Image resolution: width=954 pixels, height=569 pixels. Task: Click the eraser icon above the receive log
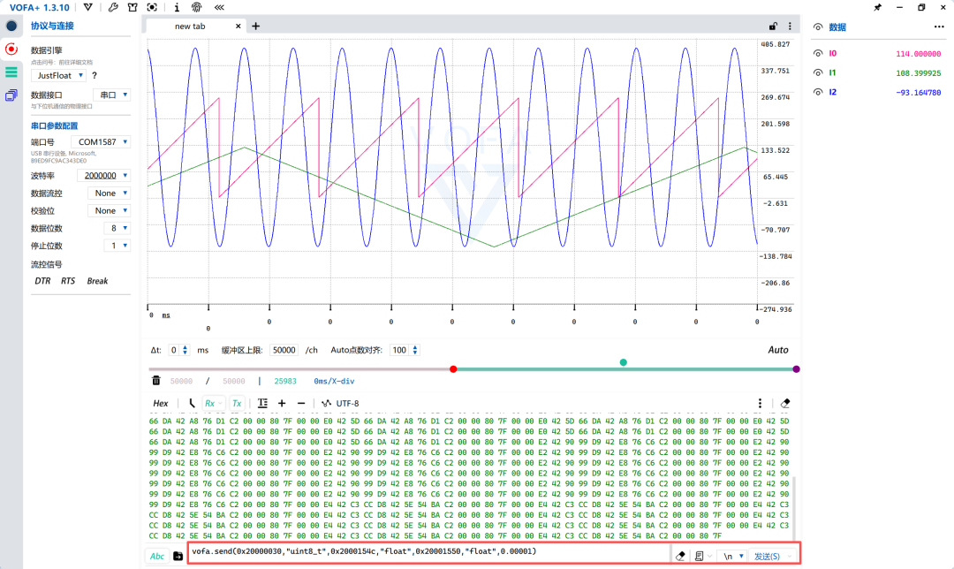[785, 403]
